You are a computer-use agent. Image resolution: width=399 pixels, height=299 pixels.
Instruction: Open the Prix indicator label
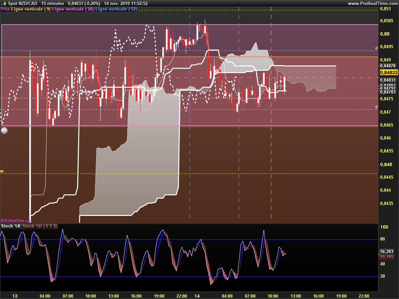point(5,9)
